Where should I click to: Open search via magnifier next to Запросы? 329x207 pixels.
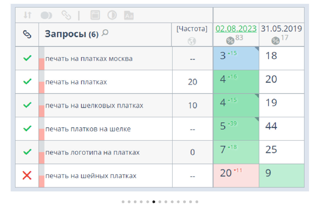pyautogui.click(x=105, y=33)
